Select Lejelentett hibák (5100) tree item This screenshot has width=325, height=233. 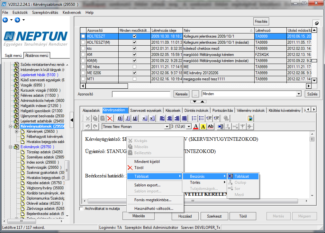(40, 75)
